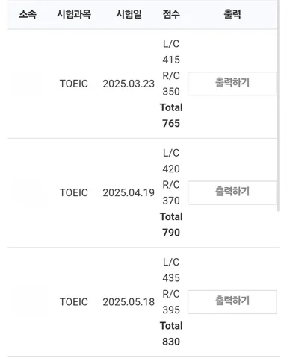Click the Total score 765
This screenshot has height=358, width=287.
(x=171, y=123)
